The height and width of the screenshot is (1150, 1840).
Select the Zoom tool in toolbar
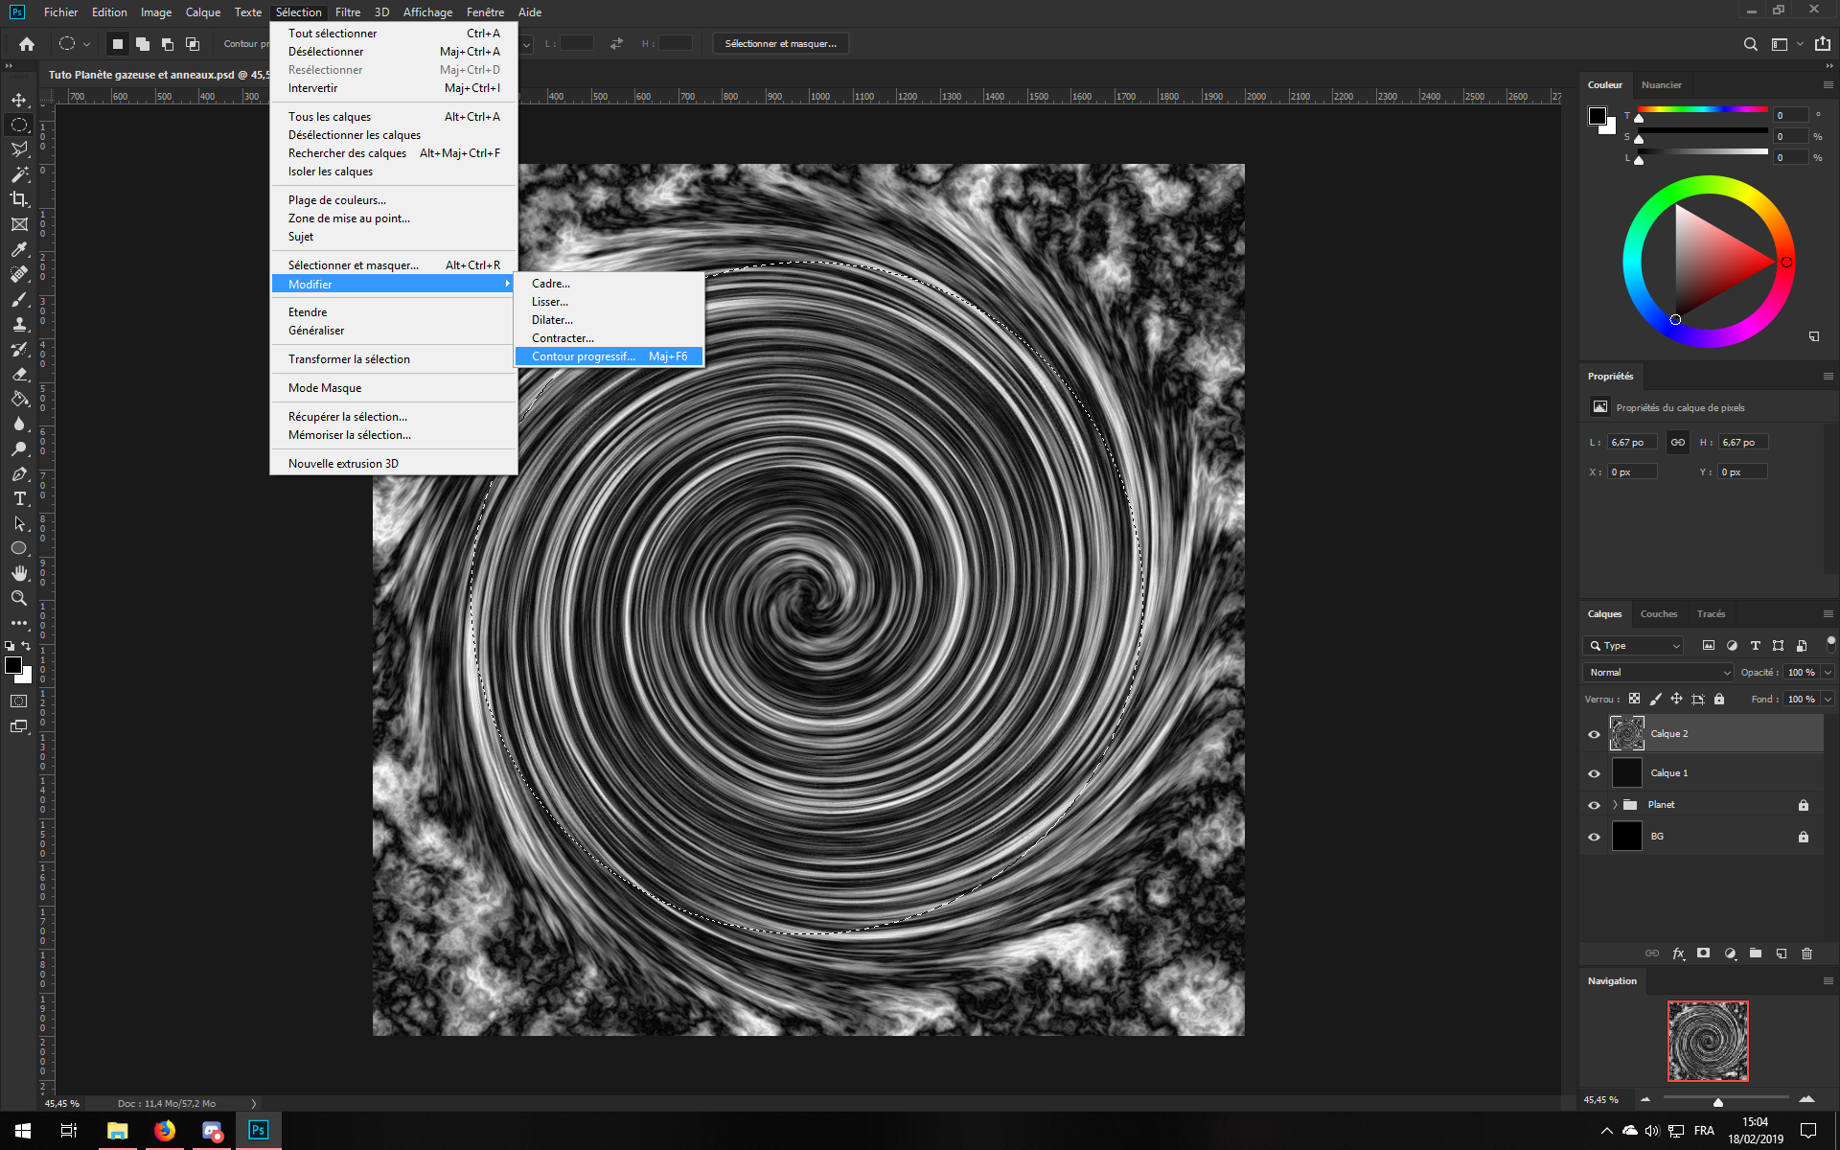click(x=19, y=598)
